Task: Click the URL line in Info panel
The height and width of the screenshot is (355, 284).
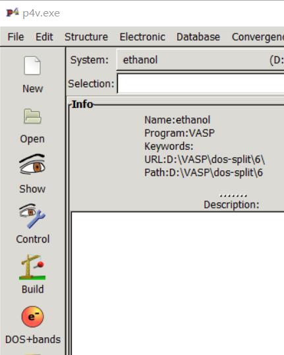Action: click(x=204, y=160)
